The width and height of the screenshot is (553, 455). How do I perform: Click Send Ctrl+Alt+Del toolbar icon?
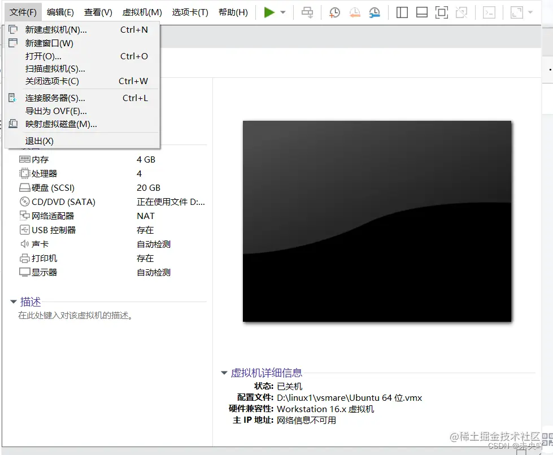[x=307, y=12]
